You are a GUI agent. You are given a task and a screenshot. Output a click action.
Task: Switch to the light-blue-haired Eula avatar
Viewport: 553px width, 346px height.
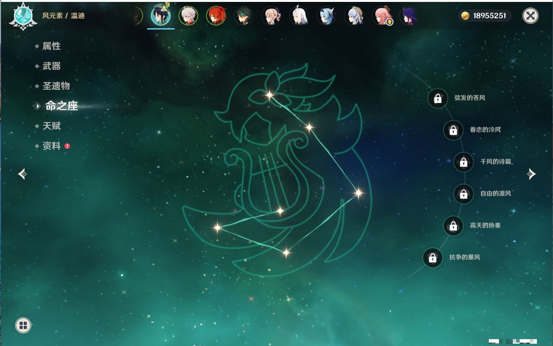coord(326,16)
